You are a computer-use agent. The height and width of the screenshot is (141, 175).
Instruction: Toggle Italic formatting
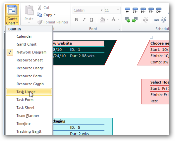point(84,20)
